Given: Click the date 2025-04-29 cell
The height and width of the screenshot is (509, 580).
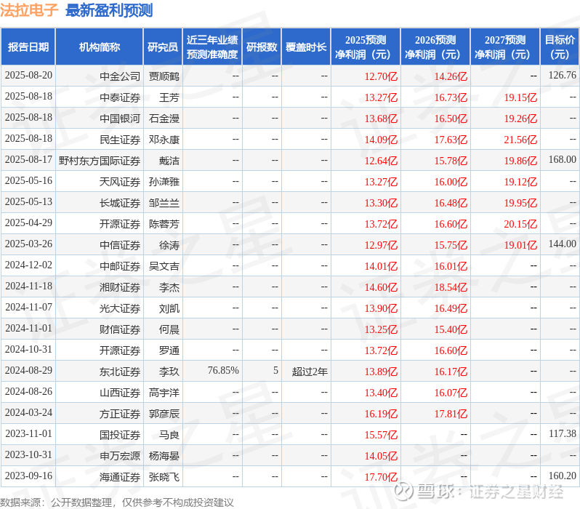Looking at the screenshot, I should 28,223.
